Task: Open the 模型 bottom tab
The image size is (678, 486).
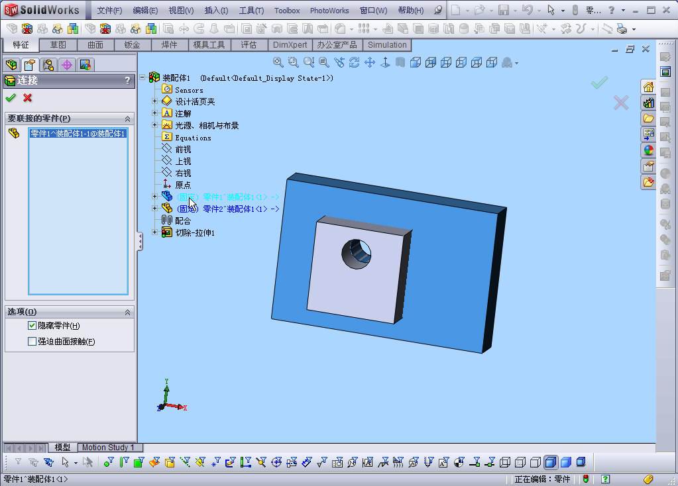Action: [x=62, y=448]
